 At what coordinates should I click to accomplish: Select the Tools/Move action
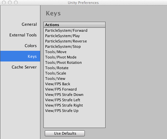[x=74, y=52]
